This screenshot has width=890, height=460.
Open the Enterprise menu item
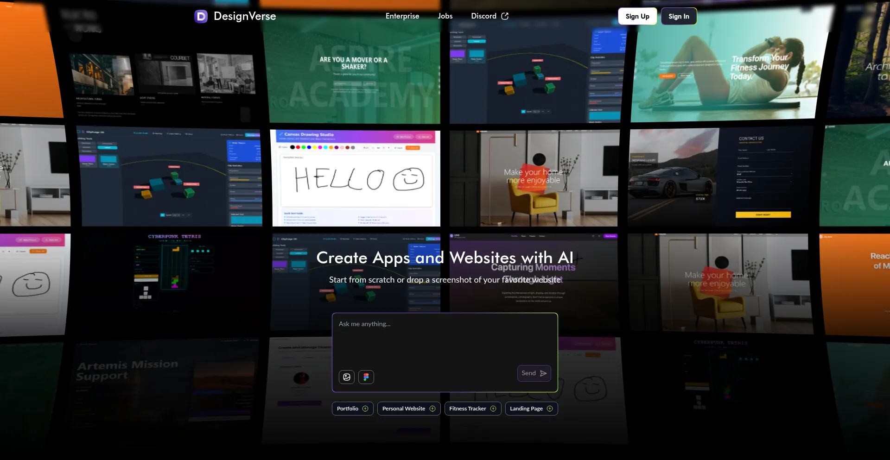(402, 16)
